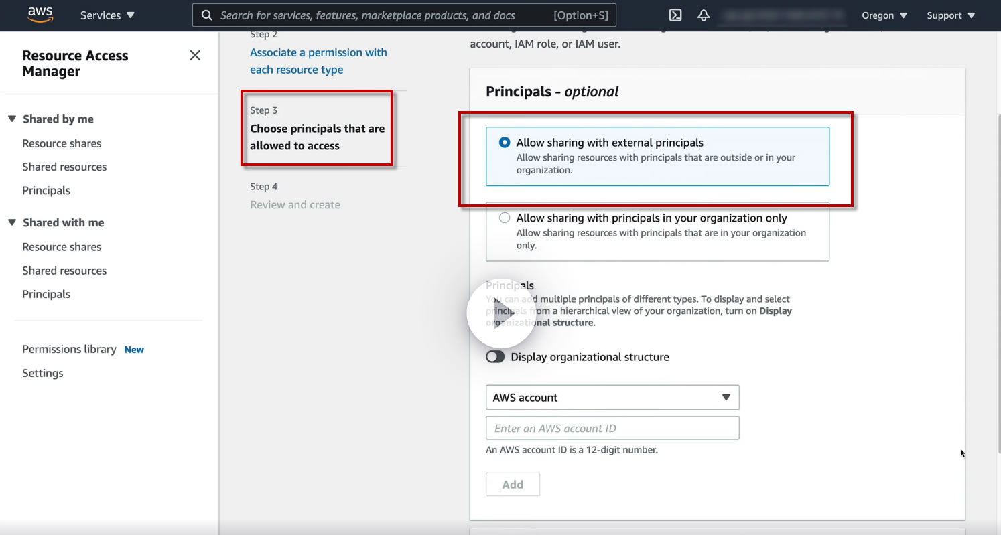Collapse the Shared by me section
1001x535 pixels.
[x=11, y=119]
